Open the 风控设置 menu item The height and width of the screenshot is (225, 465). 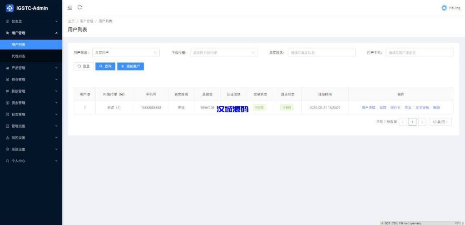click(x=31, y=138)
